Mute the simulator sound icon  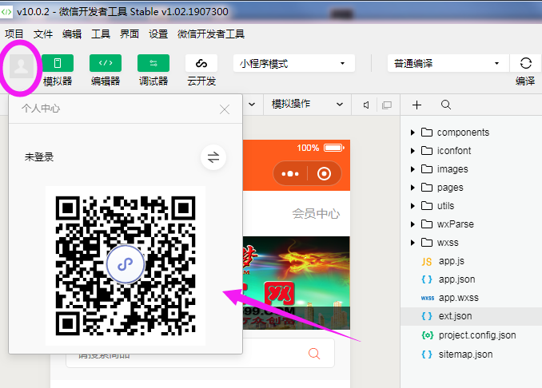[x=366, y=105]
